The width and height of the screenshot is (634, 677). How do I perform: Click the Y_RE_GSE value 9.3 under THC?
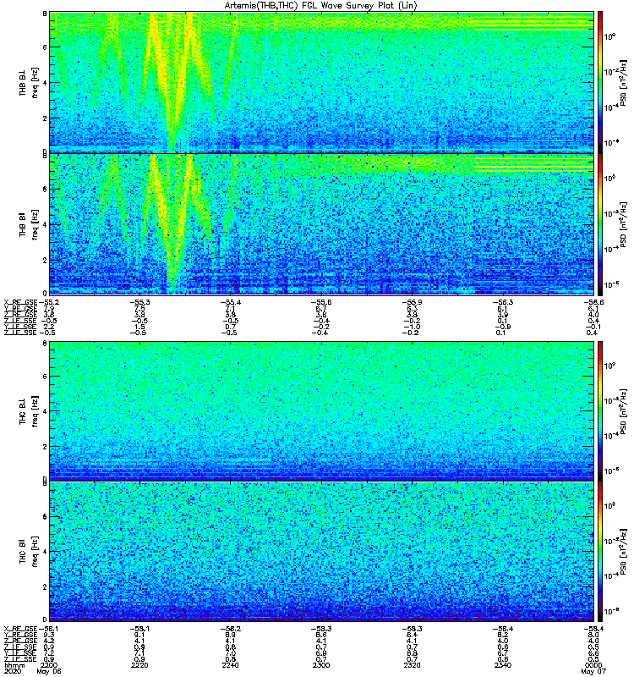pyautogui.click(x=49, y=636)
